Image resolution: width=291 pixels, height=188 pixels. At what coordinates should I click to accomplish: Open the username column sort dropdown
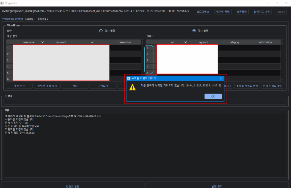click(x=43, y=42)
